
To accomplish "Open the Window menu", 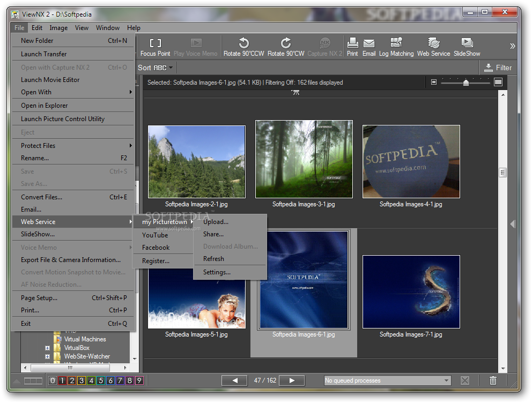I will pyautogui.click(x=108, y=28).
